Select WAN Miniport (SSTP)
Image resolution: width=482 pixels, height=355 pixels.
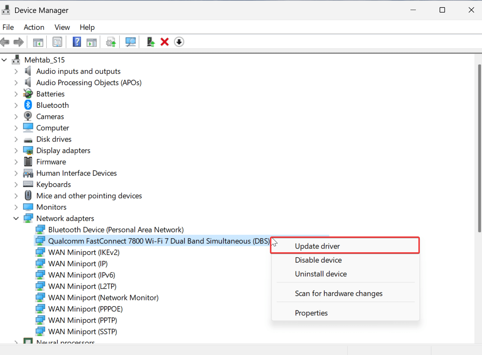[83, 331]
